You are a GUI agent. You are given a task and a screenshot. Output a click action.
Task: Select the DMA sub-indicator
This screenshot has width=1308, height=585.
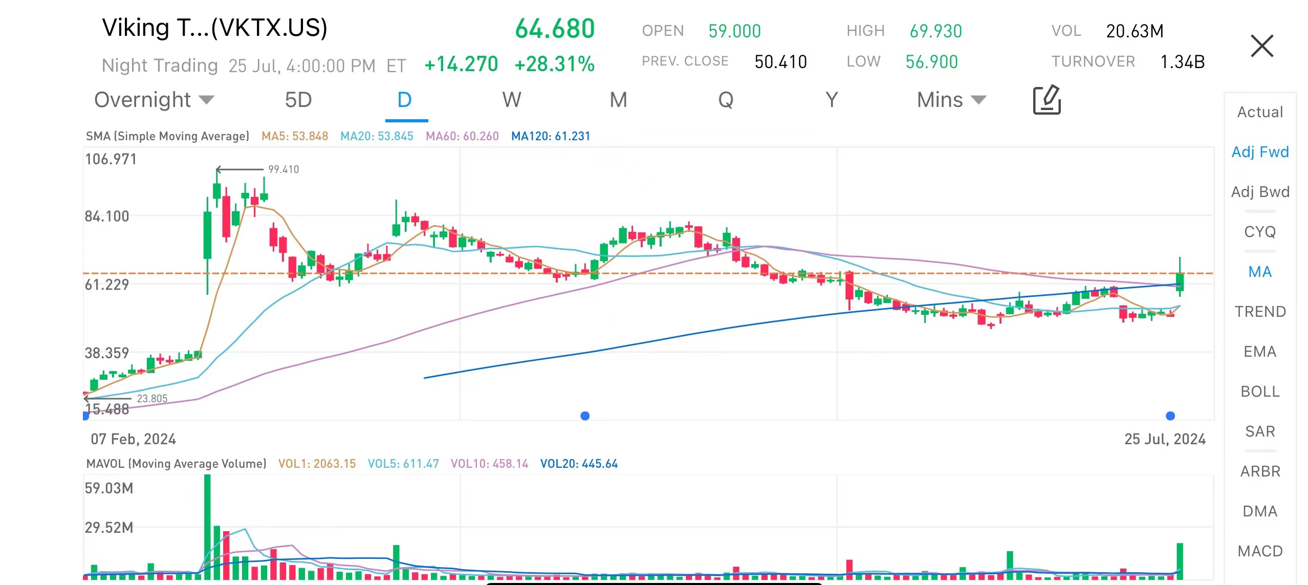[1260, 511]
